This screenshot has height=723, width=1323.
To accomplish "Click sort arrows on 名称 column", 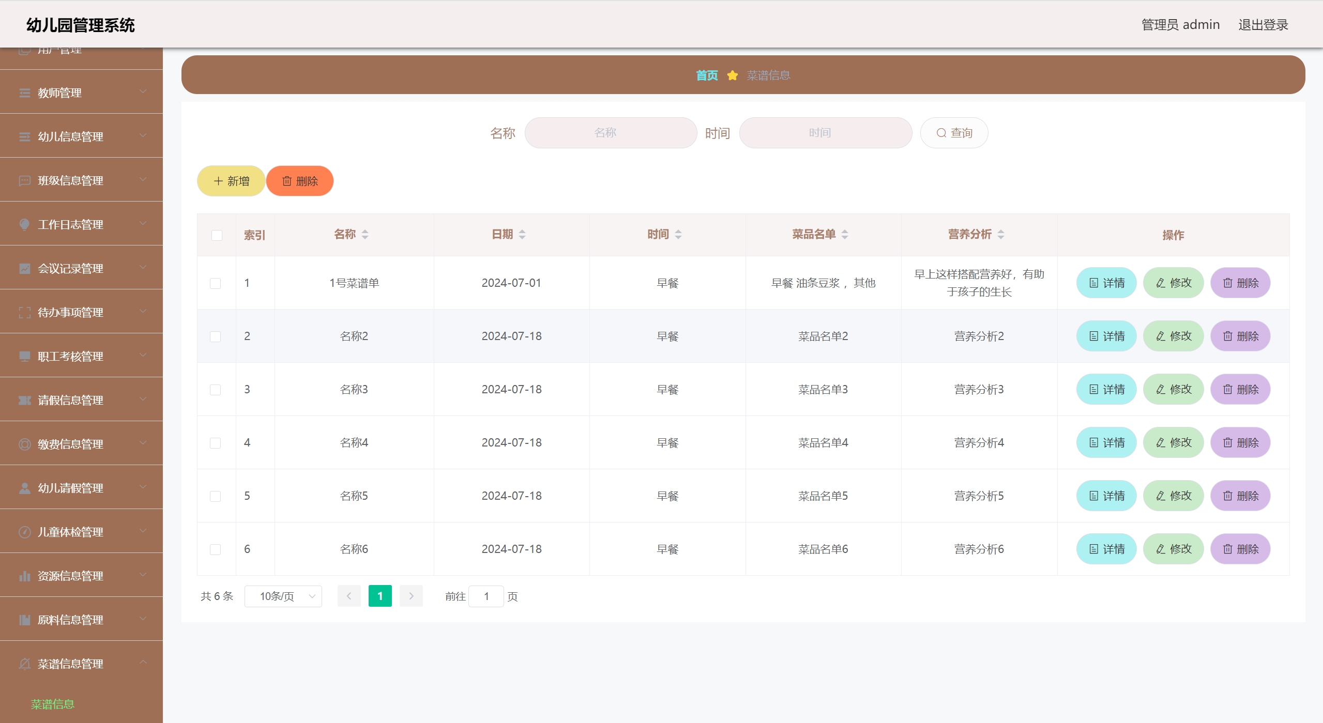I will 365,235.
